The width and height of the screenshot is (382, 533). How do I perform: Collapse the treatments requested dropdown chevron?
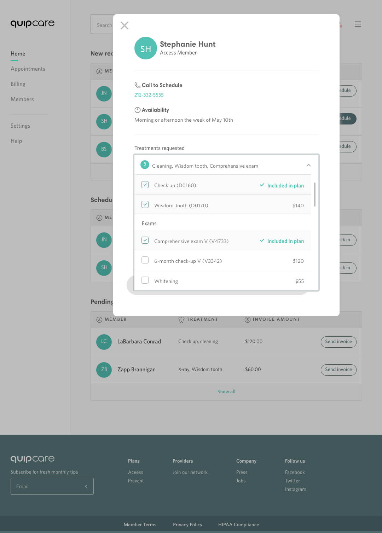(308, 165)
